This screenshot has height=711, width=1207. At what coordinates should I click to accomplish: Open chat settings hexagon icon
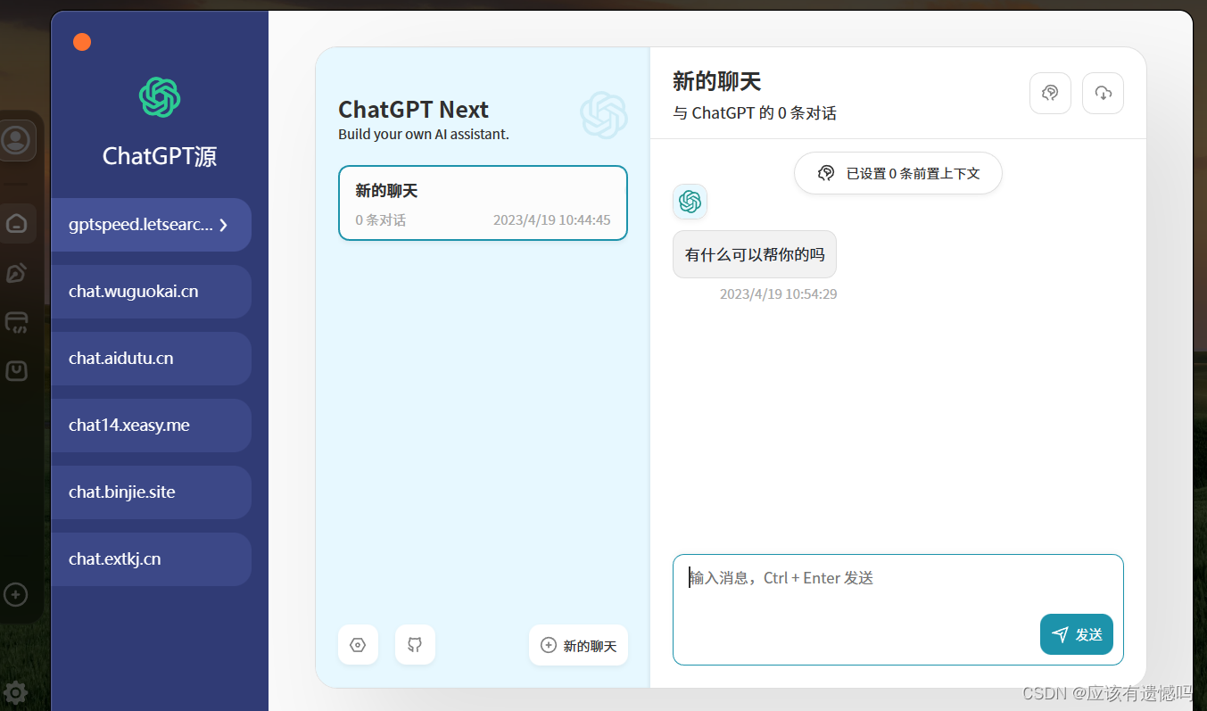pyautogui.click(x=358, y=645)
